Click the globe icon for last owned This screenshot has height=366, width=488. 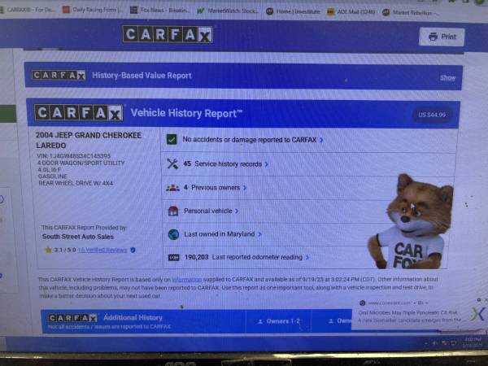[173, 234]
